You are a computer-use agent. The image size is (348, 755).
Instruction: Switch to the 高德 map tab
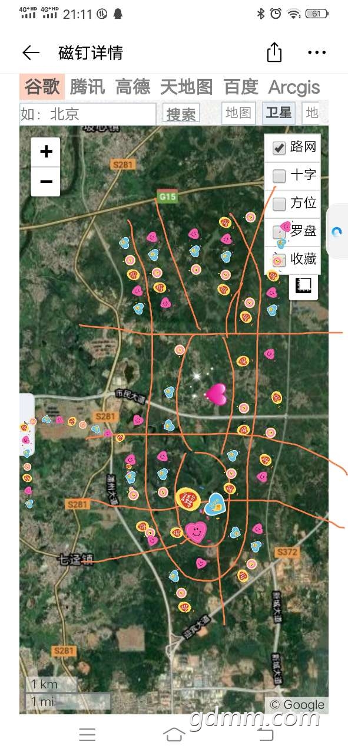pyautogui.click(x=132, y=87)
